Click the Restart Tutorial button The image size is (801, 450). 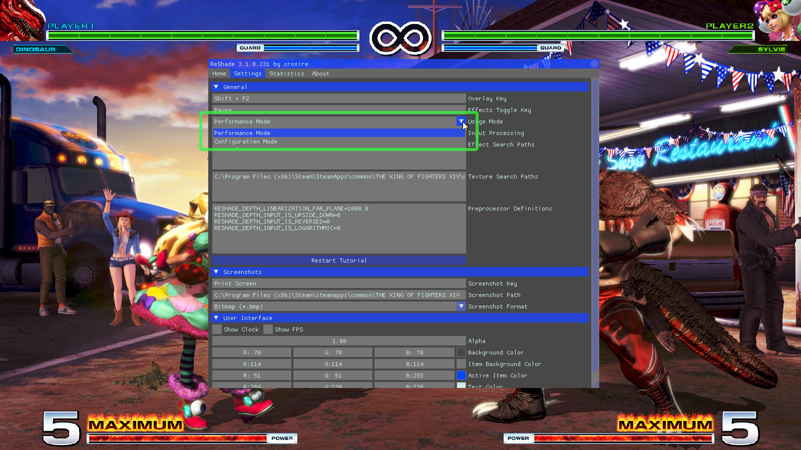click(339, 260)
